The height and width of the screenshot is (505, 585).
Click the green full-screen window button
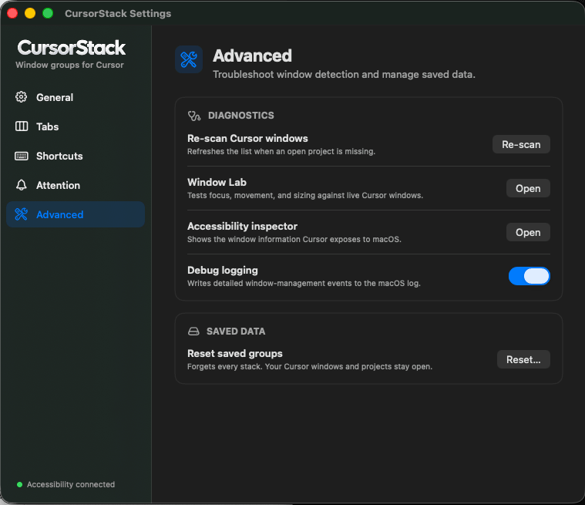(48, 13)
